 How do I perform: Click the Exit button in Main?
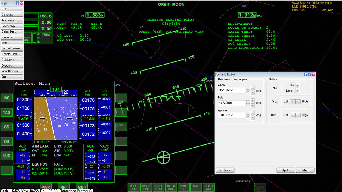click(12, 77)
